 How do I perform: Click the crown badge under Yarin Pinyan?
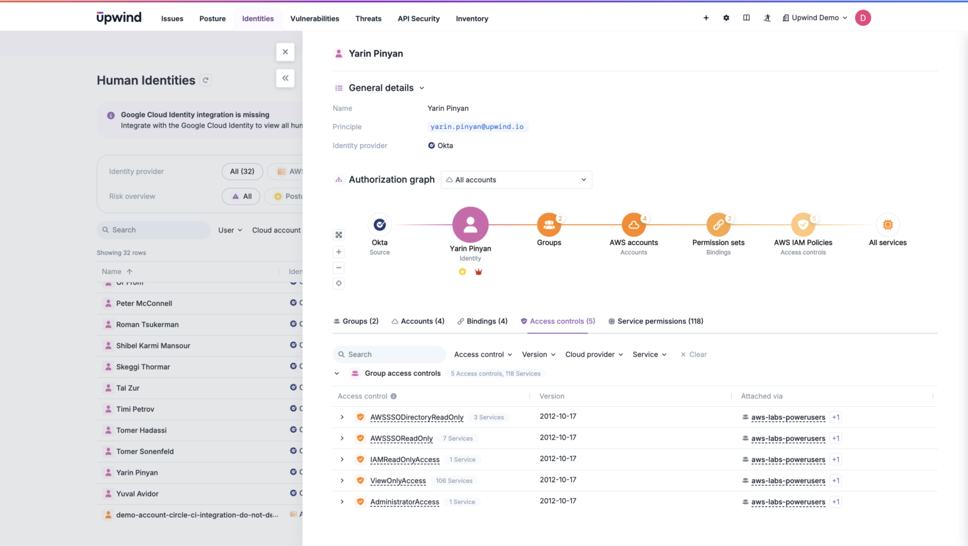(478, 271)
